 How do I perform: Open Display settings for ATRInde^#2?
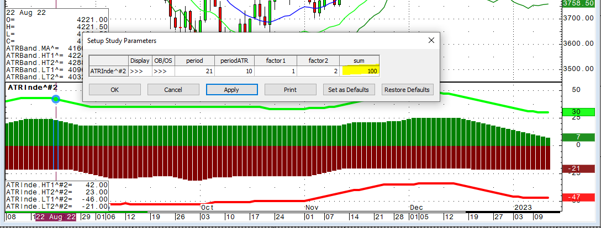pos(140,71)
